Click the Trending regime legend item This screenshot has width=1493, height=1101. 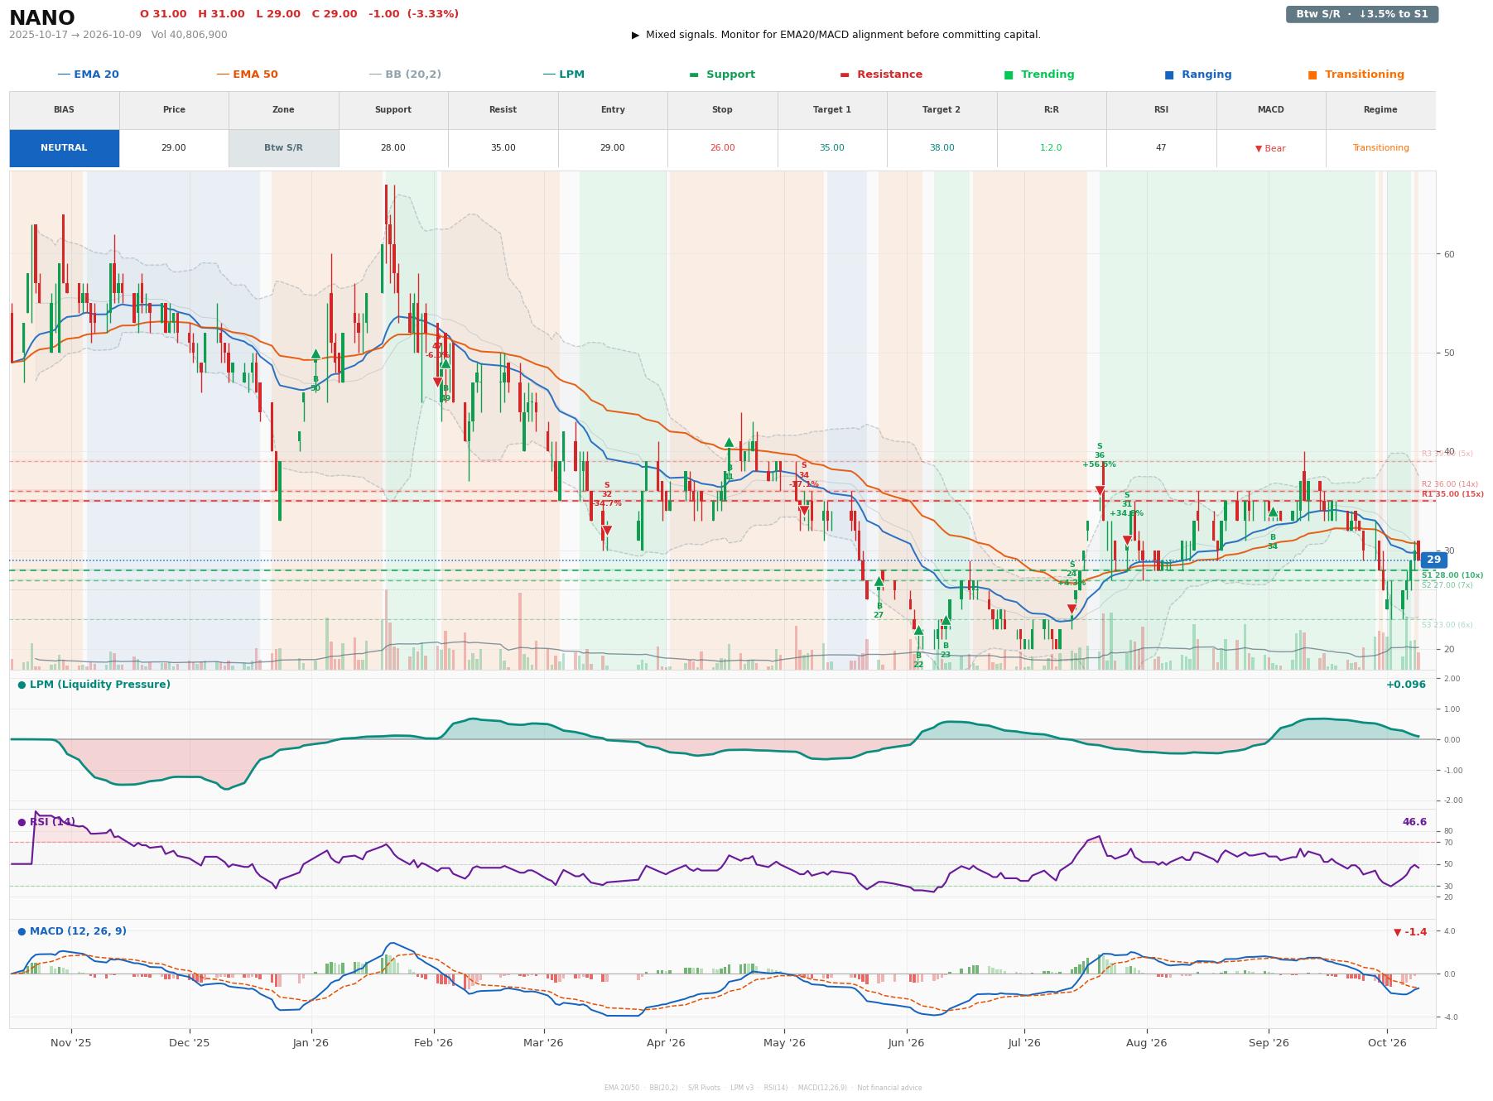coord(1039,75)
